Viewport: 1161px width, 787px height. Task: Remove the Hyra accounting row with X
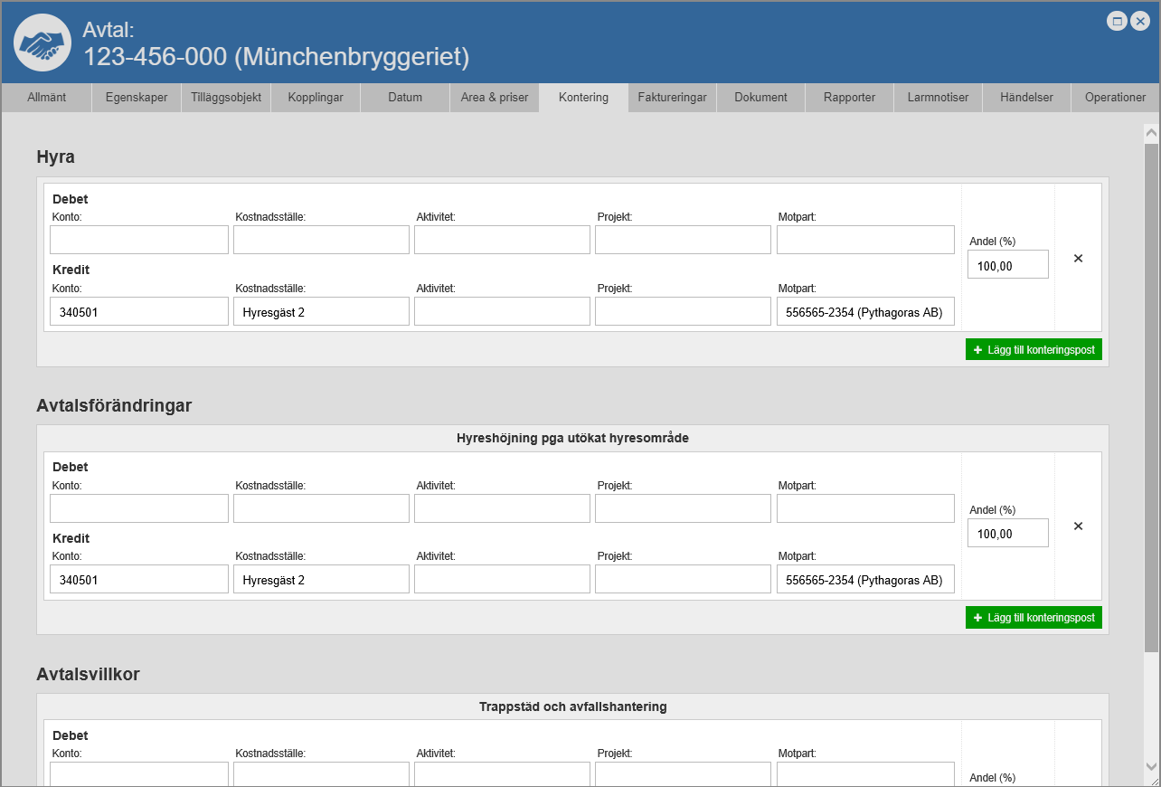[1078, 259]
